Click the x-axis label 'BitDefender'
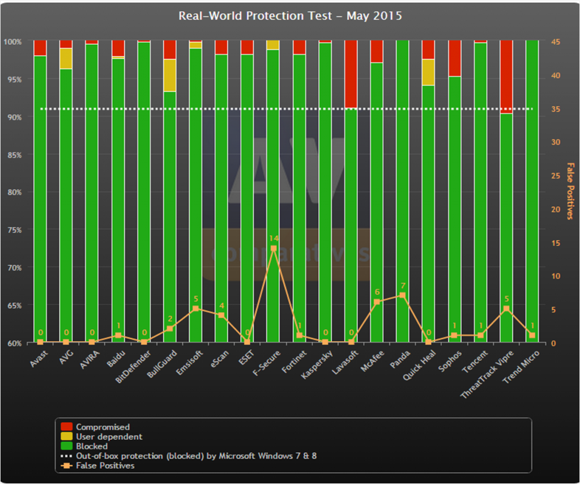This screenshot has width=580, height=484. (133, 367)
